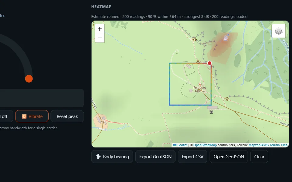Click the person icon in Body bearing
The width and height of the screenshot is (292, 182).
coord(98,157)
